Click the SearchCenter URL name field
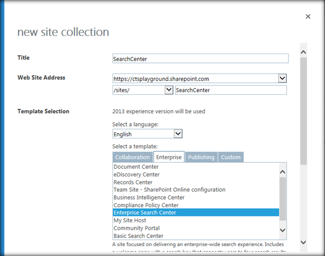This screenshot has width=325, height=256. click(x=231, y=90)
